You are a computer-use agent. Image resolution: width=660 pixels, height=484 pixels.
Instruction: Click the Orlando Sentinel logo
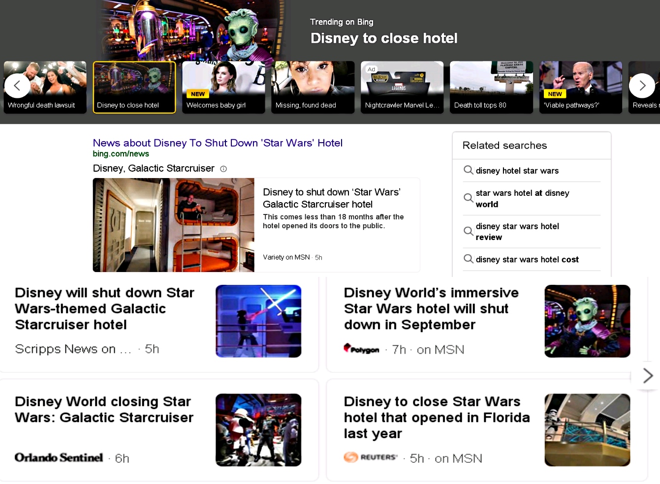coord(59,457)
